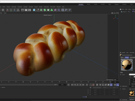
Task: Toggle highlighted point-level animation keying icon
Action: click(x=111, y=85)
